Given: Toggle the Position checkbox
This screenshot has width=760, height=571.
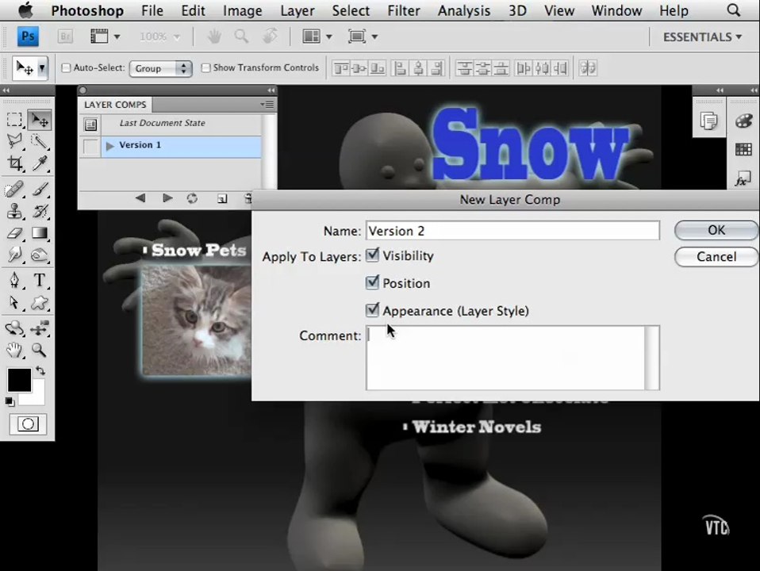Looking at the screenshot, I should coord(372,282).
